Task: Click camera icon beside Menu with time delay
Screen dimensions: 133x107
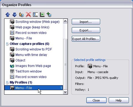Action: (x=12, y=55)
